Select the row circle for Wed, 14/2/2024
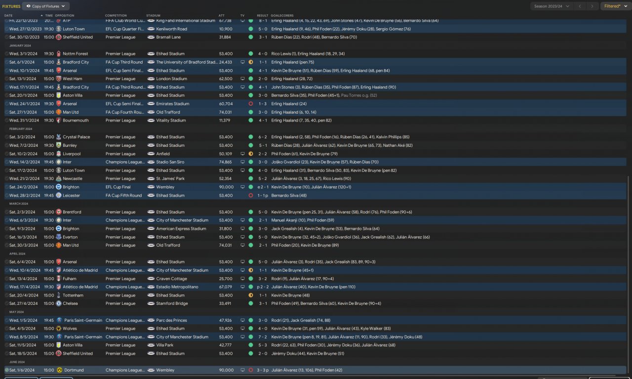 click(6, 162)
